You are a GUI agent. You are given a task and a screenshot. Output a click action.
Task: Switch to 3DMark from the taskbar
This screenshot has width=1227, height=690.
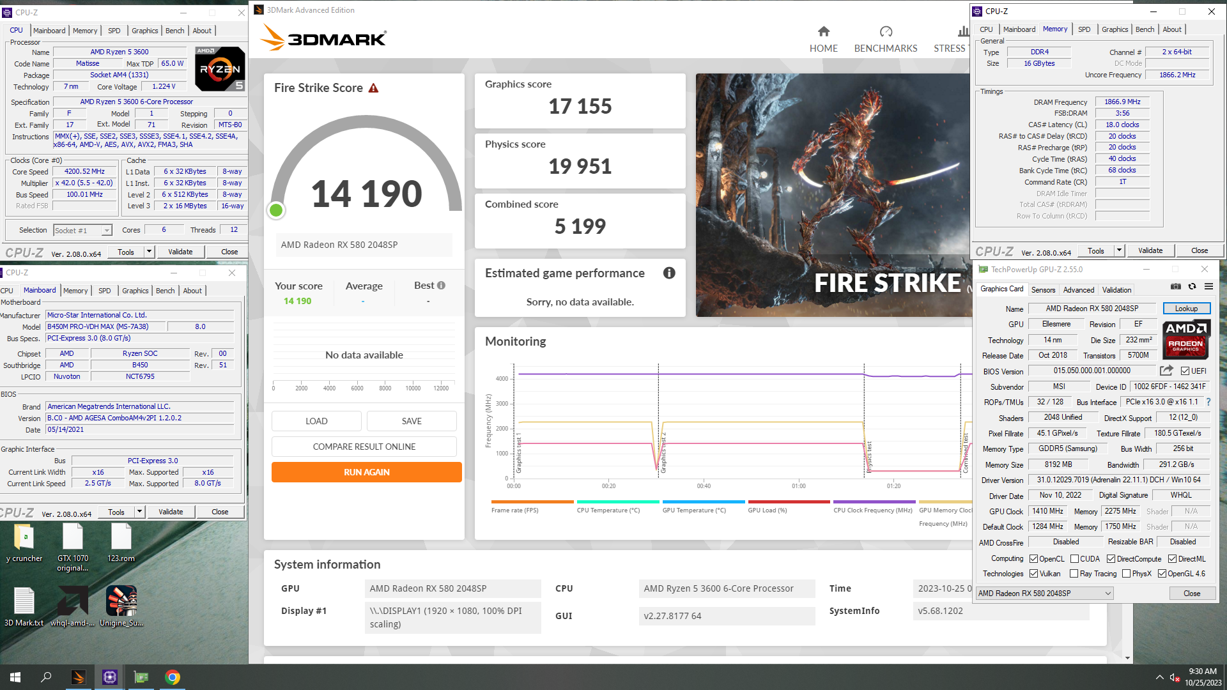coord(78,677)
